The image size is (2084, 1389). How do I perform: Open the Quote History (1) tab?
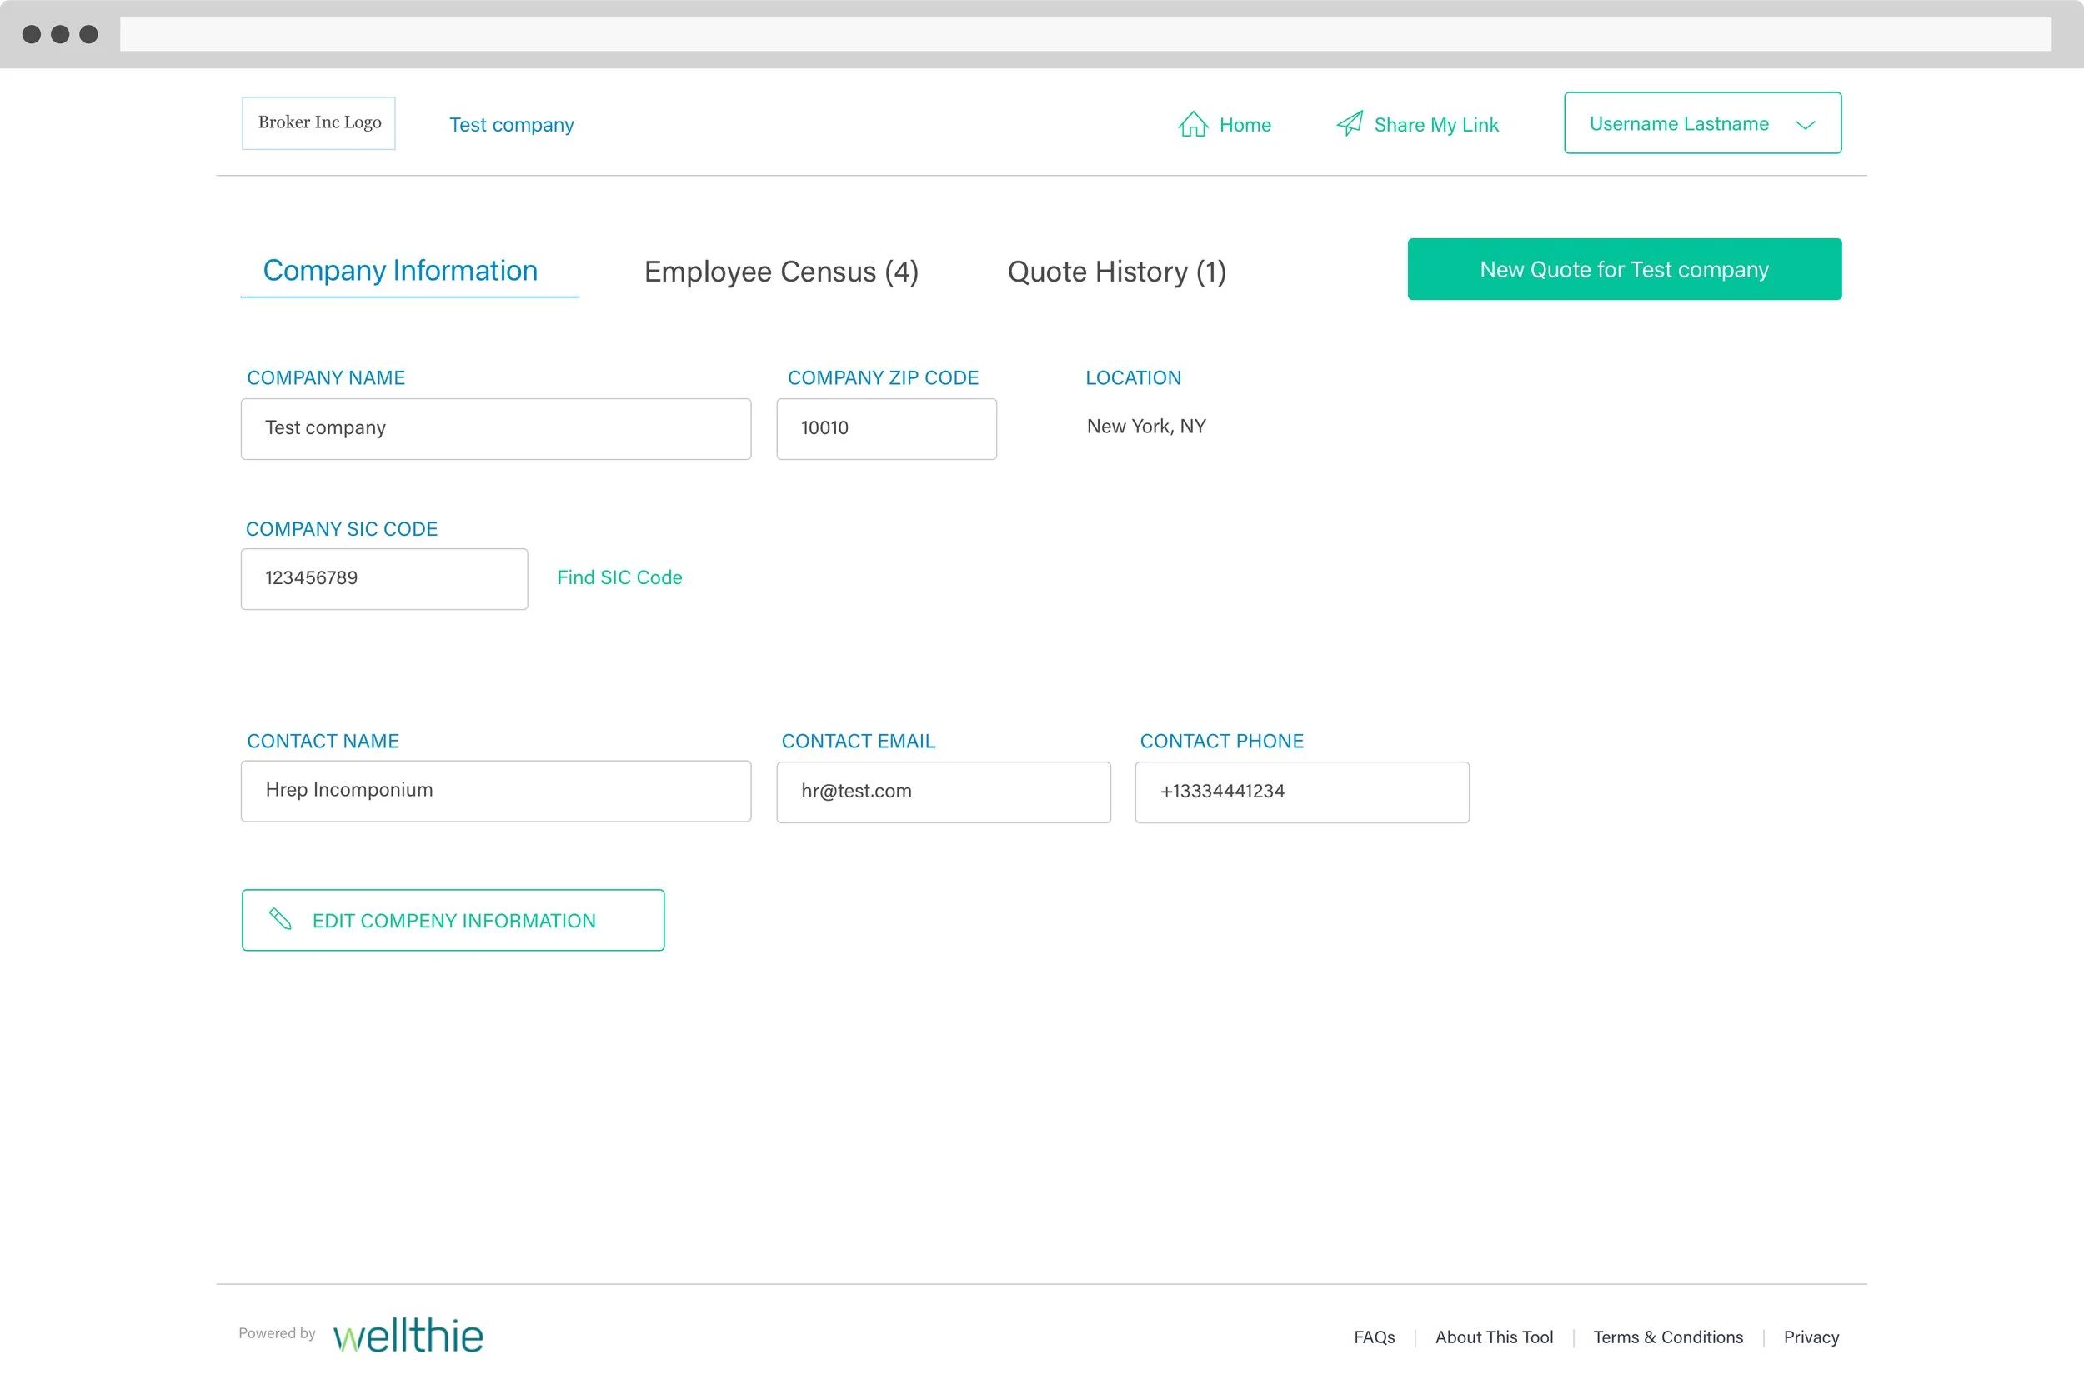[1115, 271]
